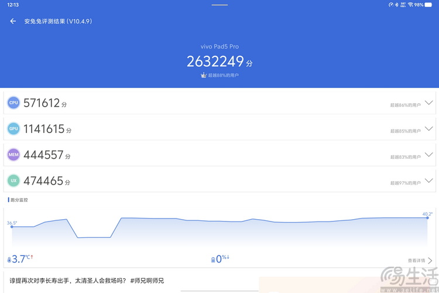Viewport: 439px width, 293px height.
Task: Click the thermometer temperature icon
Action: tap(9, 260)
